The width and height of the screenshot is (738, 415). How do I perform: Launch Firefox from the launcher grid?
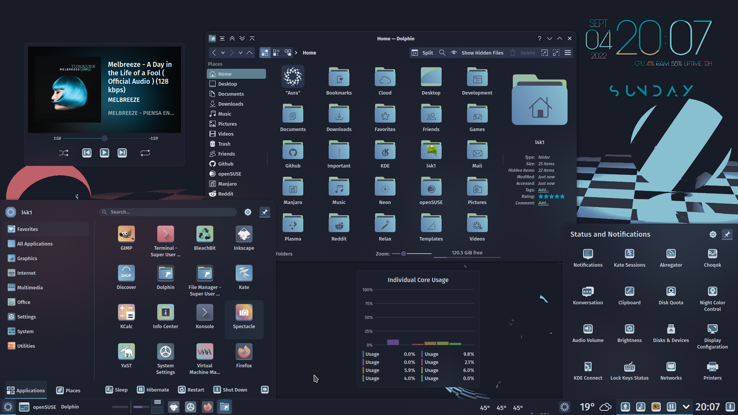pyautogui.click(x=244, y=356)
